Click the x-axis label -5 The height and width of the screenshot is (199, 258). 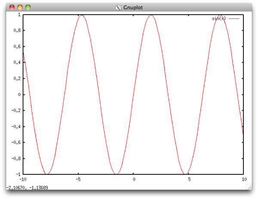(x=78, y=179)
